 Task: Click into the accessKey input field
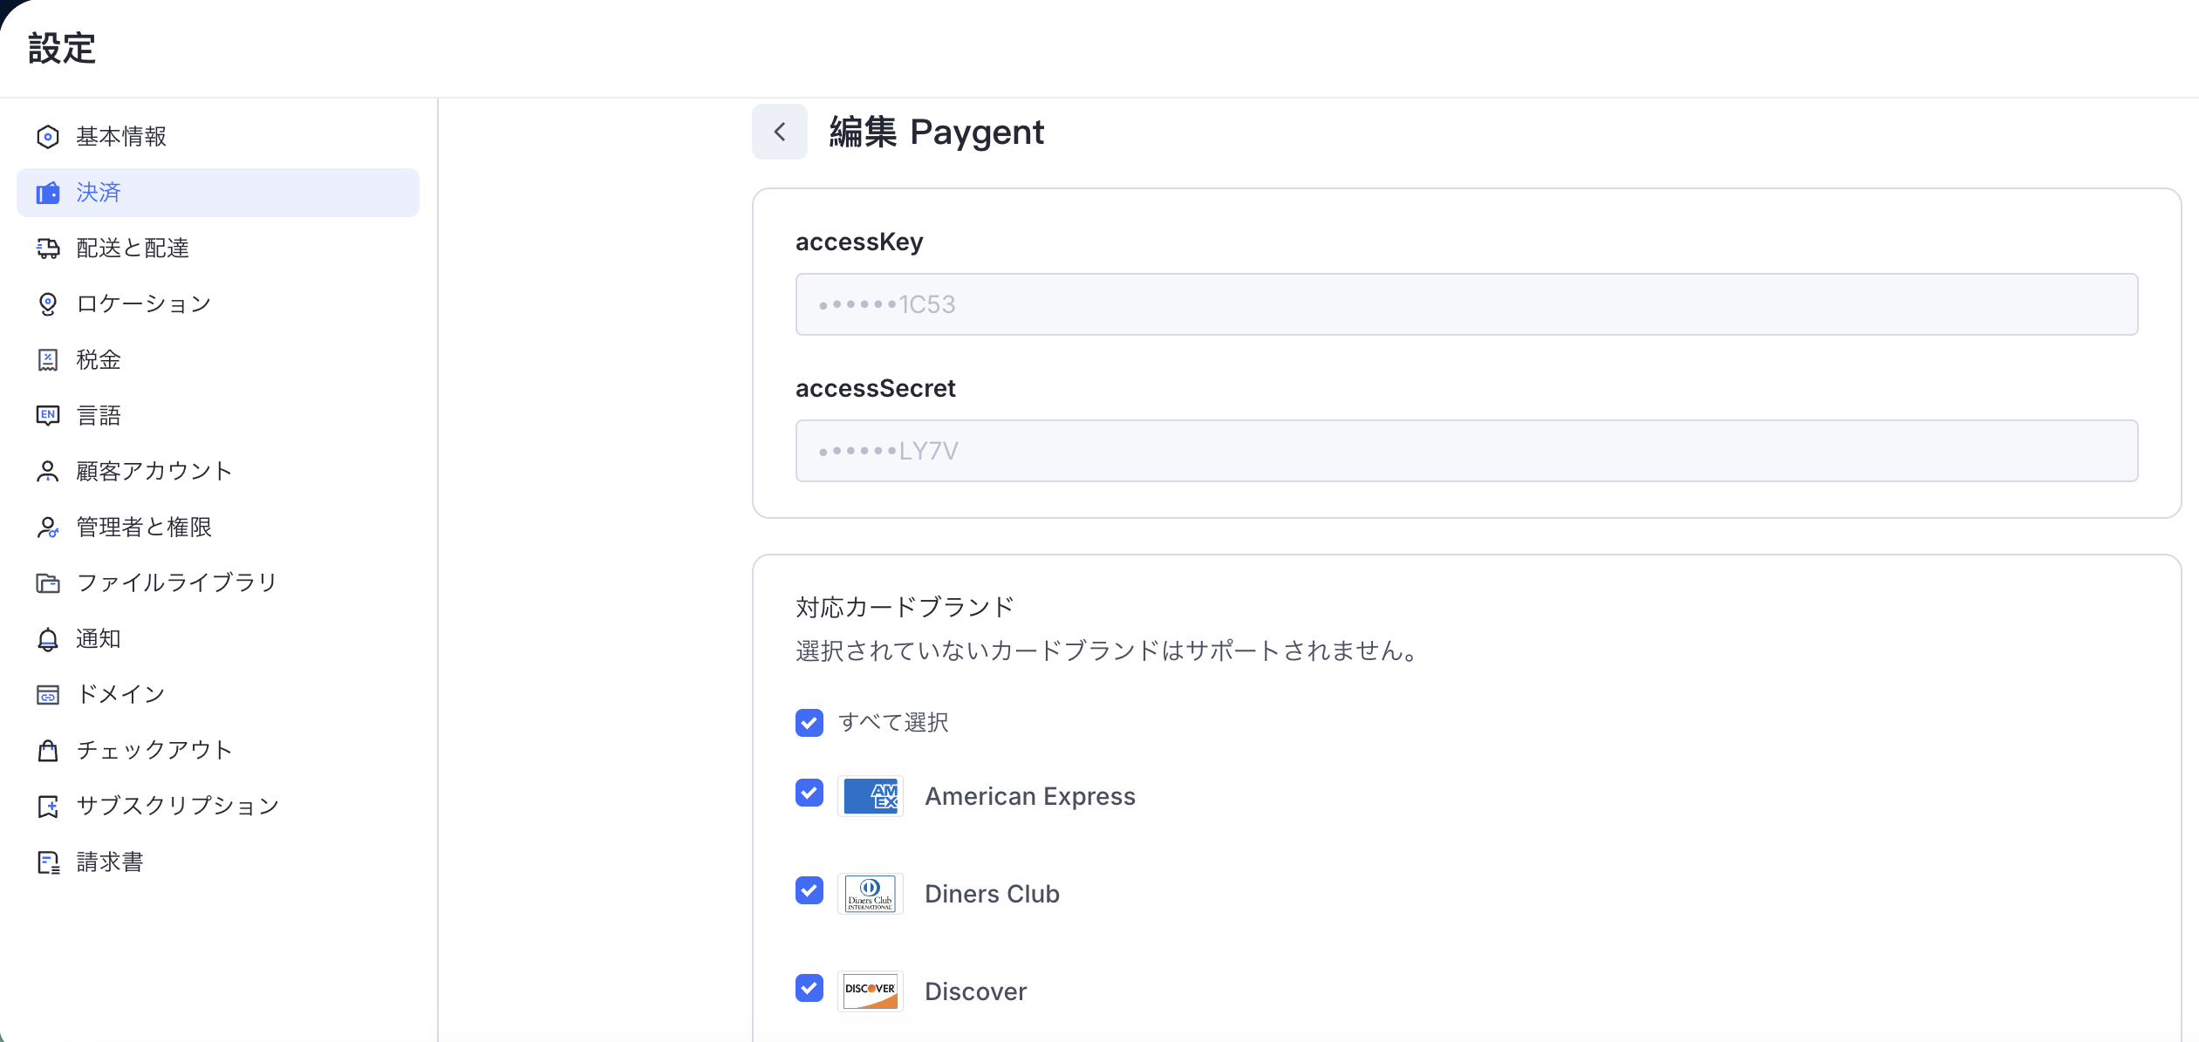[x=1465, y=304]
